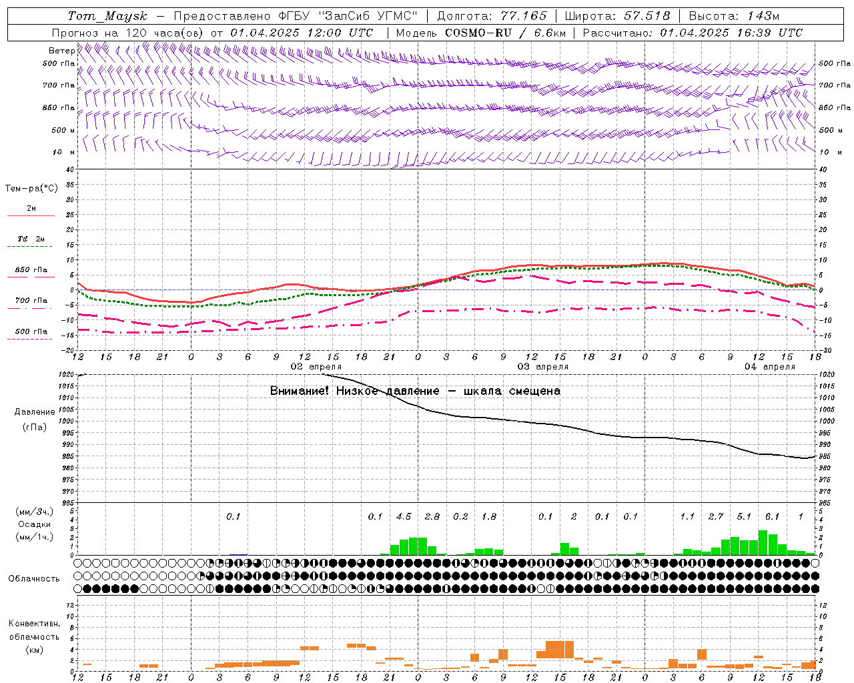Image resolution: width=854 pixels, height=683 pixels.
Task: Click the 2м temperature legend entry
Action: click(x=31, y=209)
